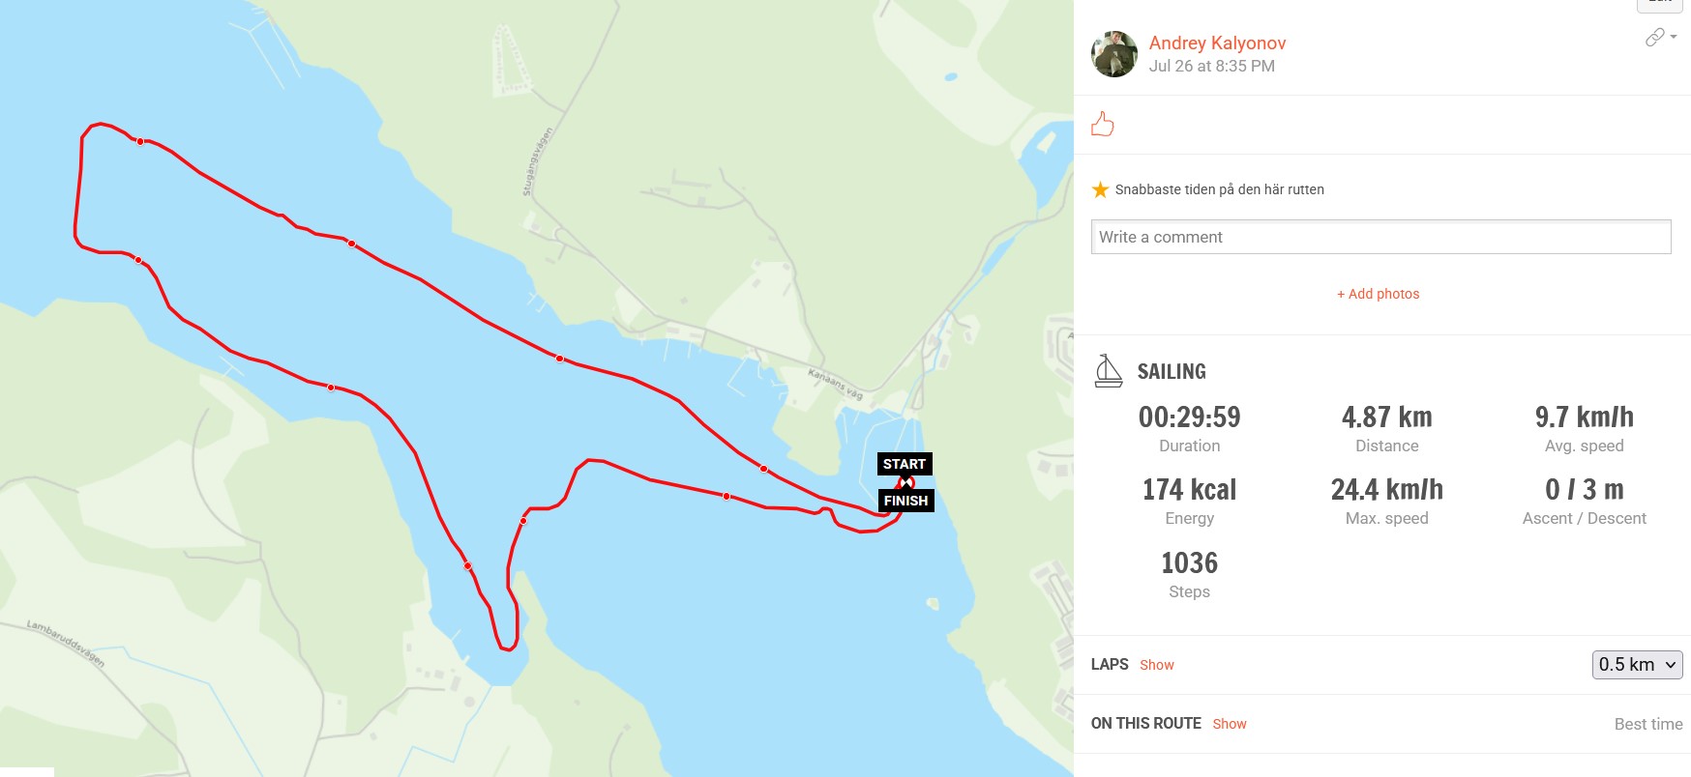Click the 00:29:59 Duration stat
Image resolution: width=1691 pixels, height=777 pixels.
(x=1189, y=417)
